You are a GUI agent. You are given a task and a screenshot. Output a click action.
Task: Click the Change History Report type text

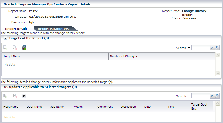(194, 13)
